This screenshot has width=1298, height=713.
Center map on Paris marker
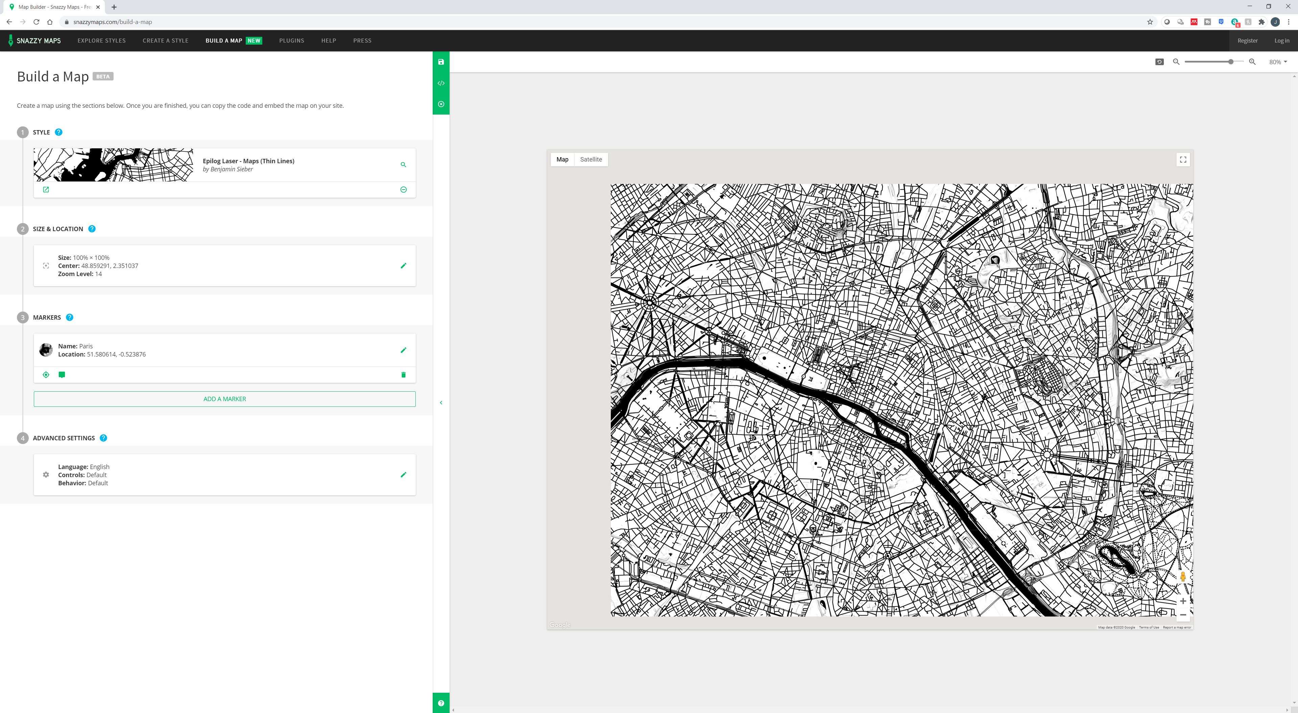point(46,374)
